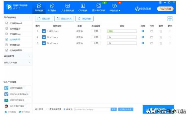Open the 迅捷OCR文字识别软件 product
Viewport: 189px width, 117px height.
[x=17, y=94]
